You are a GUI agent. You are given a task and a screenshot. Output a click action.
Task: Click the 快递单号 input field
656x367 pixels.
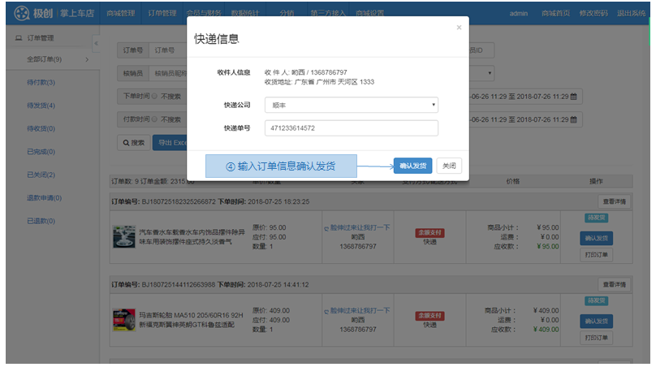(351, 128)
